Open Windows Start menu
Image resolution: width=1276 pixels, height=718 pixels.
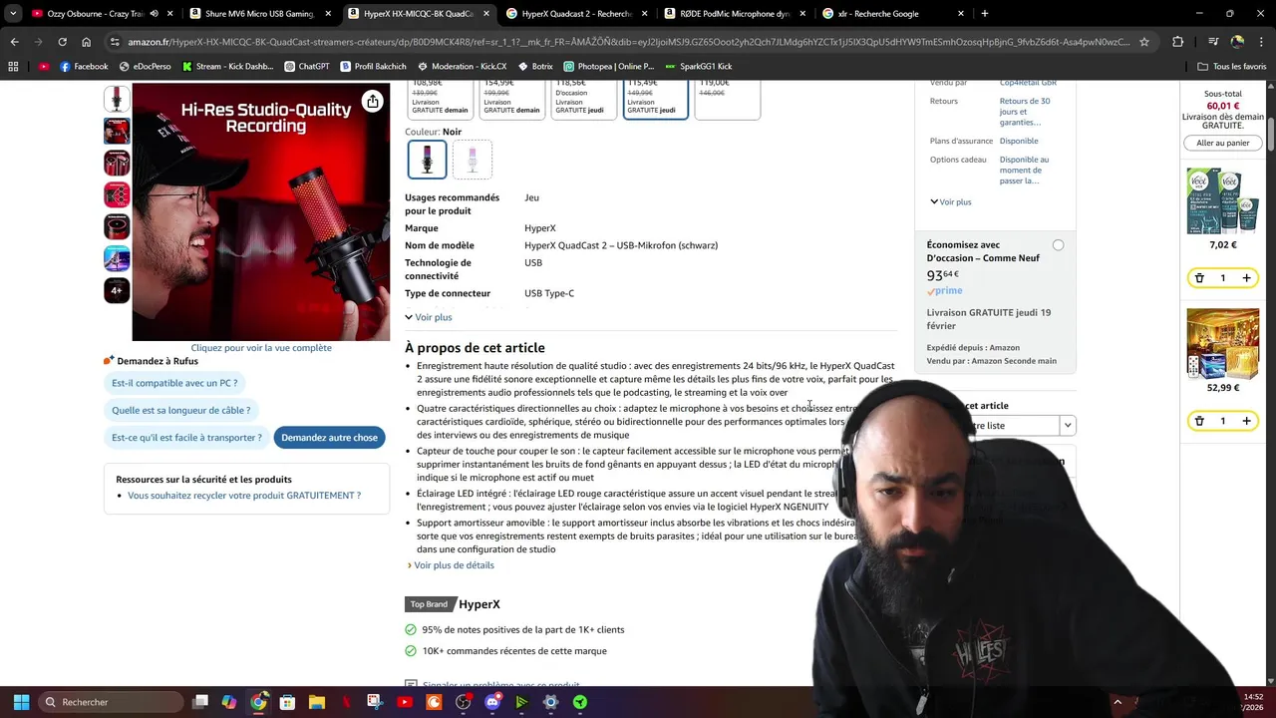coord(21,702)
